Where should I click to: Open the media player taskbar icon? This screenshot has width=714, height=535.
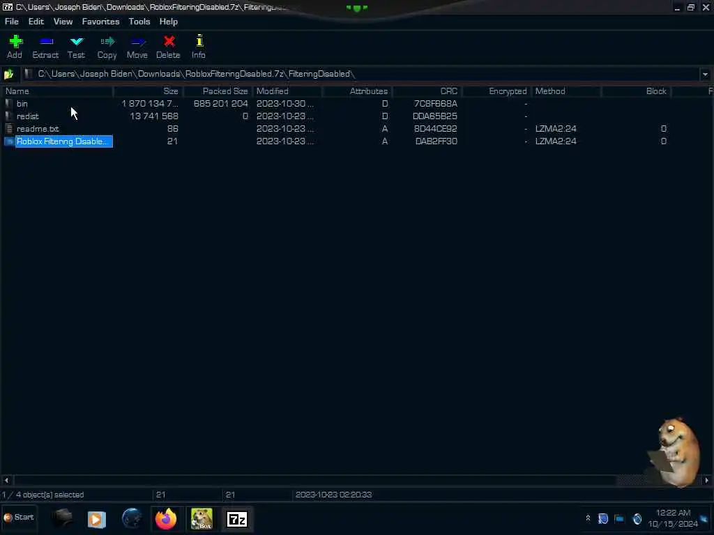click(x=96, y=519)
